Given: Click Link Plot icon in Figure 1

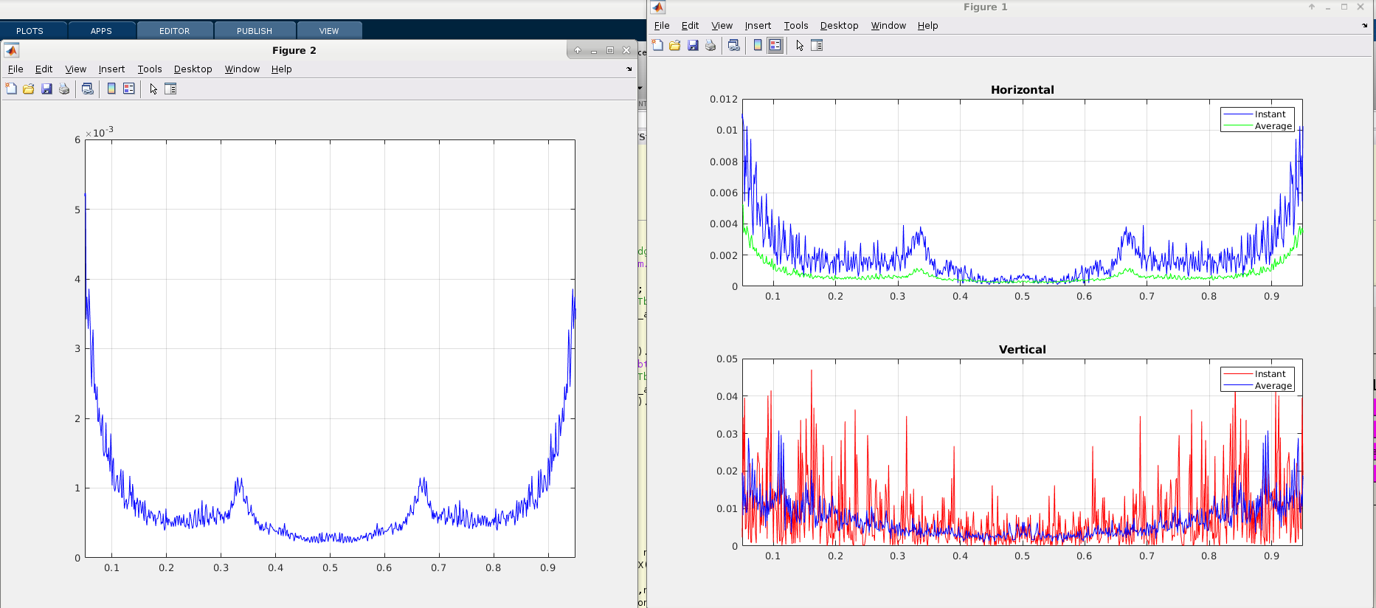Looking at the screenshot, I should click(733, 46).
